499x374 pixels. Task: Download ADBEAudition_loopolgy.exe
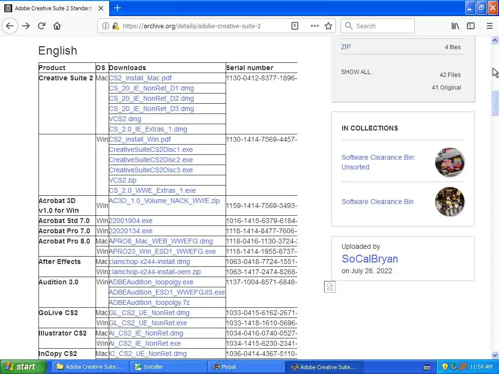[151, 282]
